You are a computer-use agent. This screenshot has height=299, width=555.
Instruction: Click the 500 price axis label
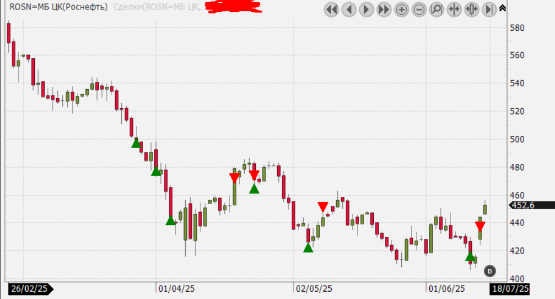point(517,139)
